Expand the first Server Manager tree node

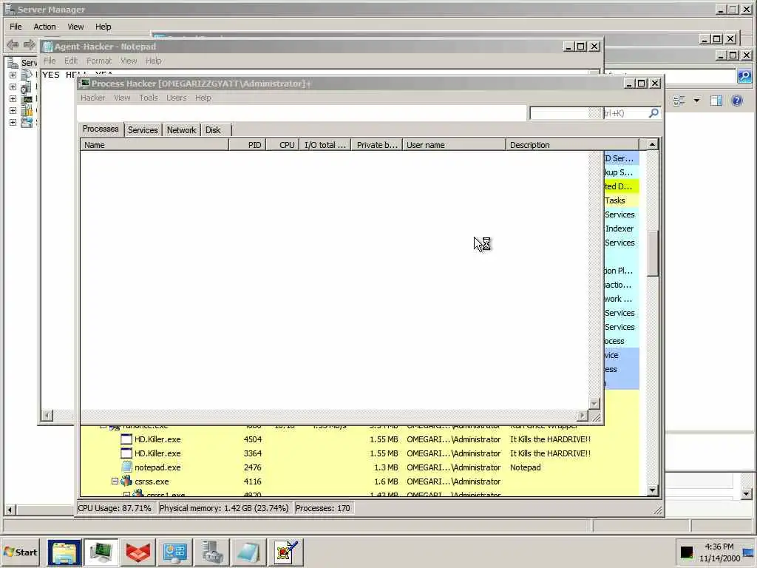[13, 75]
